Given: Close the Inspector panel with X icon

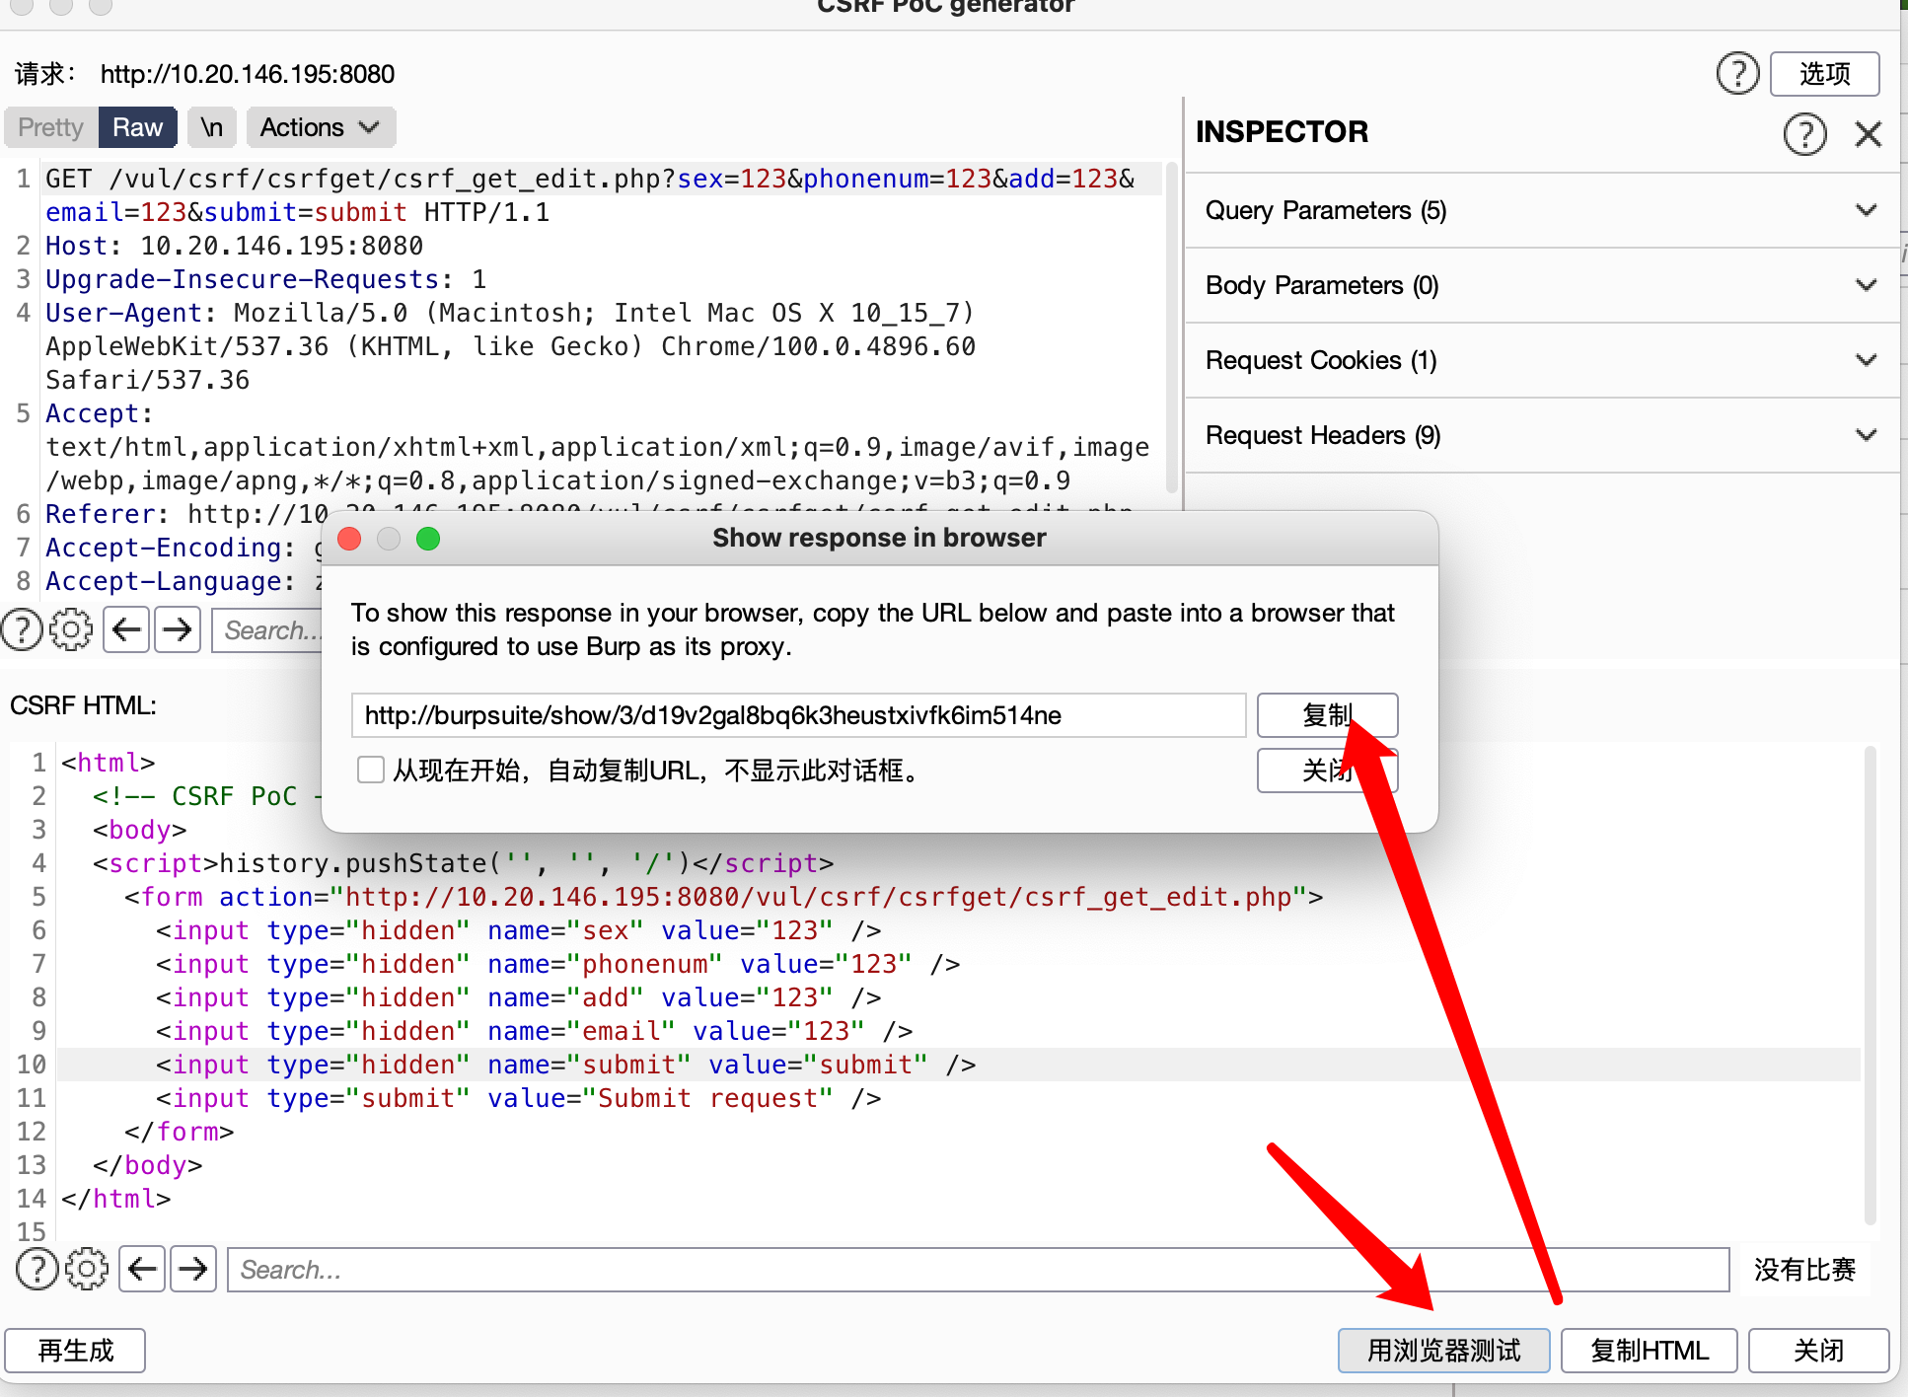Looking at the screenshot, I should pyautogui.click(x=1868, y=133).
